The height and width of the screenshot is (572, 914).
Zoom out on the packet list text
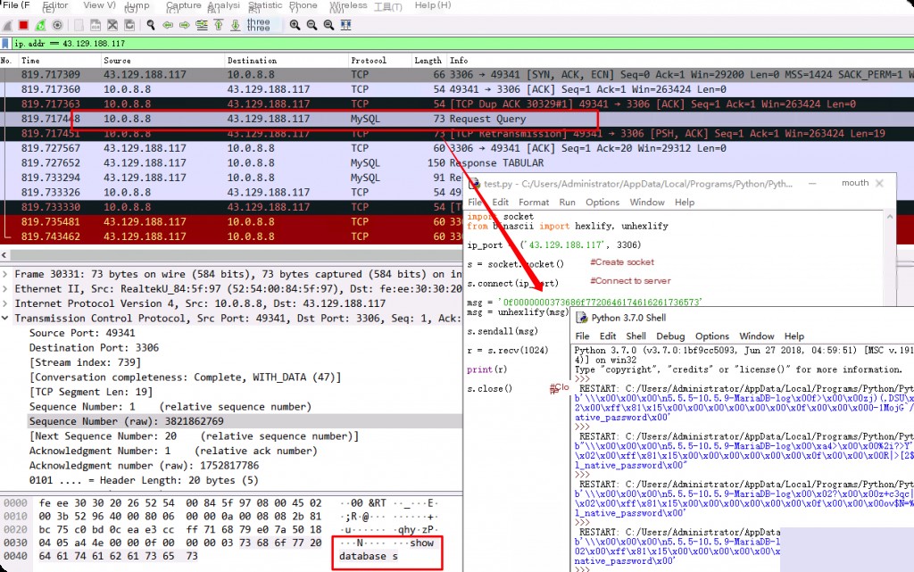pyautogui.click(x=312, y=25)
